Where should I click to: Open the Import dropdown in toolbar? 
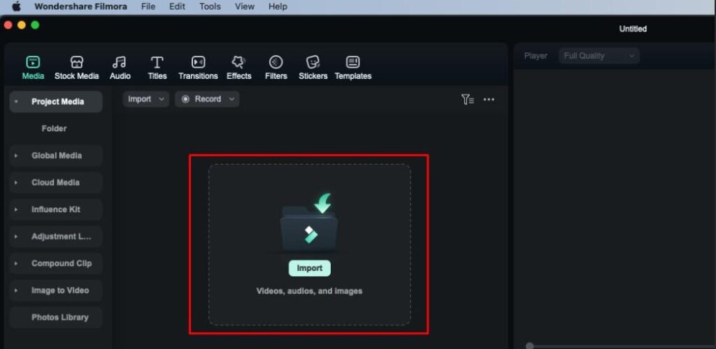pos(145,99)
